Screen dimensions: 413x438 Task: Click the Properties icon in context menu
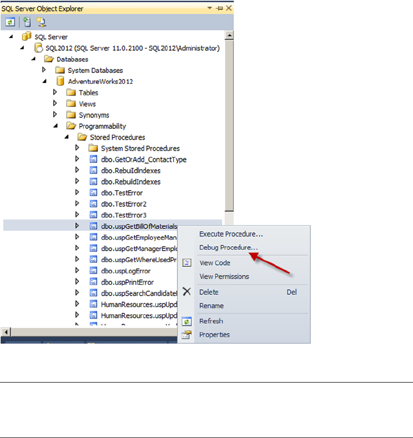pos(187,334)
